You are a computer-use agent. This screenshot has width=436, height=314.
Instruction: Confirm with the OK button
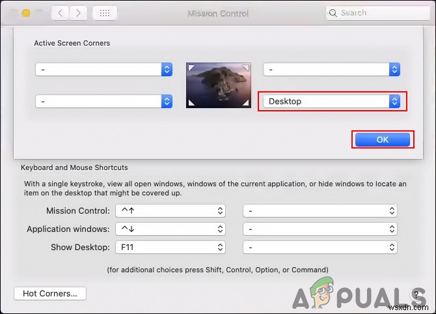click(383, 139)
